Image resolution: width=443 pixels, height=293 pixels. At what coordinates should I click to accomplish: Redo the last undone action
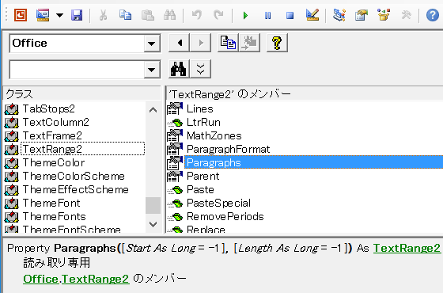coord(218,15)
